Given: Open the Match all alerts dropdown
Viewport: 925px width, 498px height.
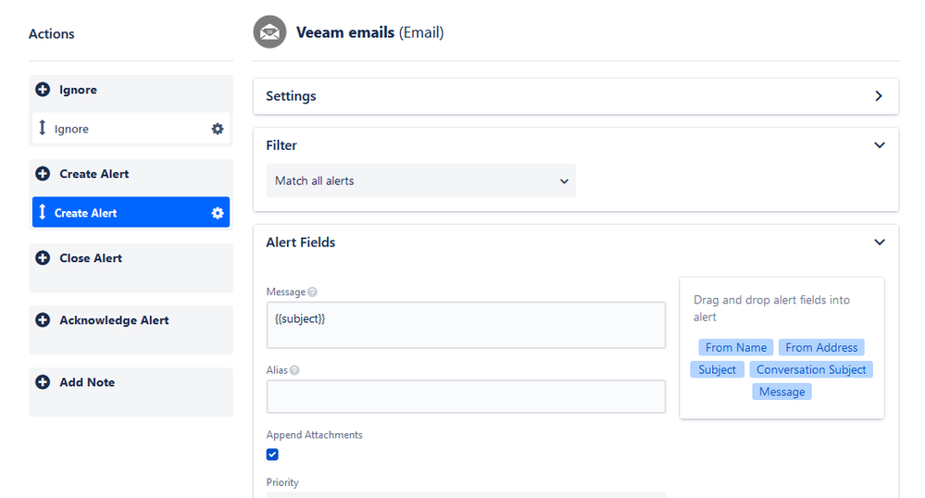Looking at the screenshot, I should click(420, 181).
